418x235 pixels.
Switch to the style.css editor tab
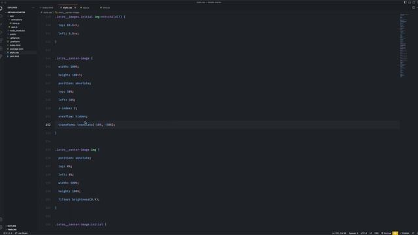(x=67, y=8)
